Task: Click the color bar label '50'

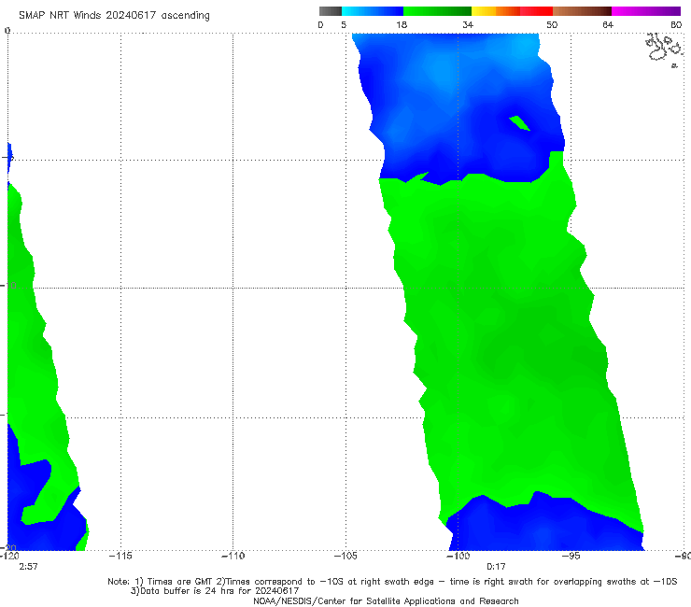Action: click(x=552, y=25)
